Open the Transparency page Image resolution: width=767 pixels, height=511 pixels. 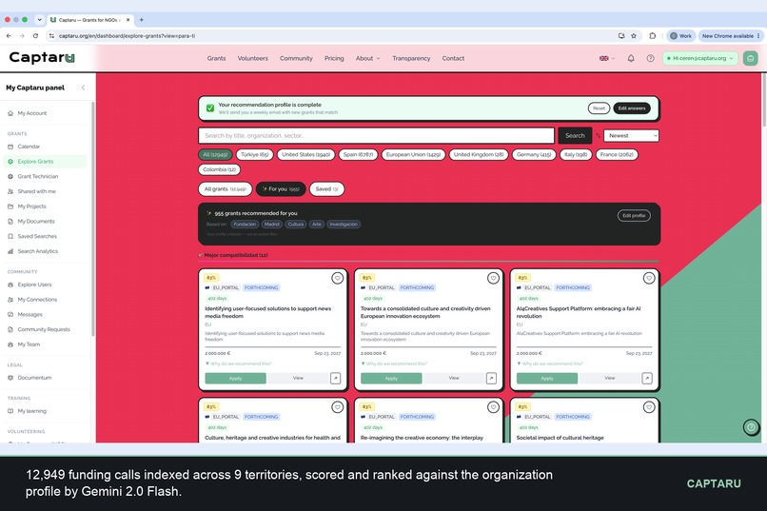(x=411, y=58)
